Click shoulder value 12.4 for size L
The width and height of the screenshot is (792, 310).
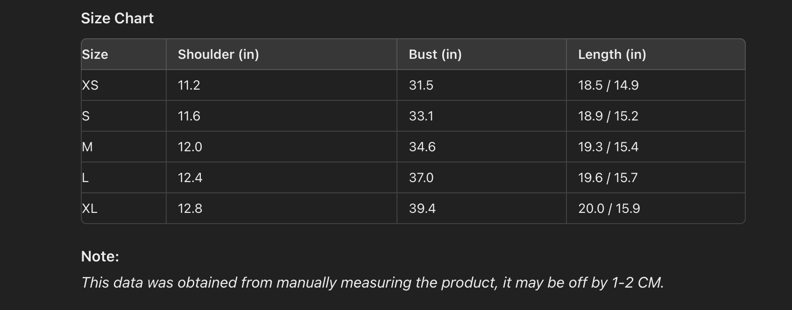190,177
